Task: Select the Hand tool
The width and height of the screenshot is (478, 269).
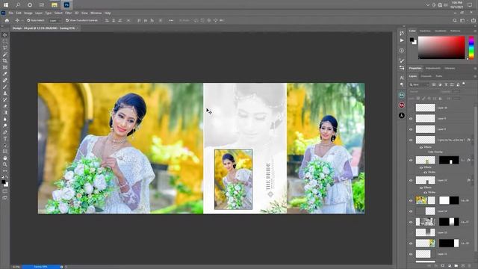Action: [5, 158]
